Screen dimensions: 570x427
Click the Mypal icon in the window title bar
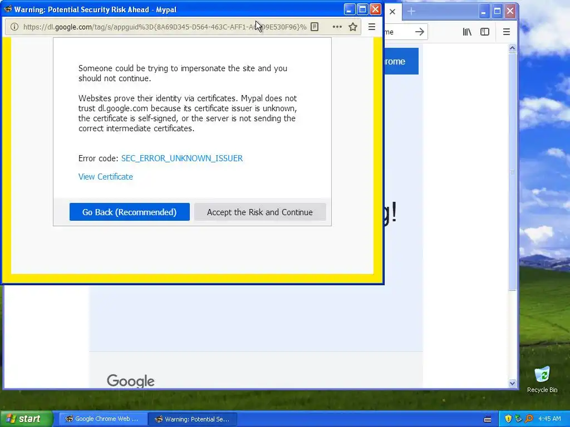click(x=7, y=9)
